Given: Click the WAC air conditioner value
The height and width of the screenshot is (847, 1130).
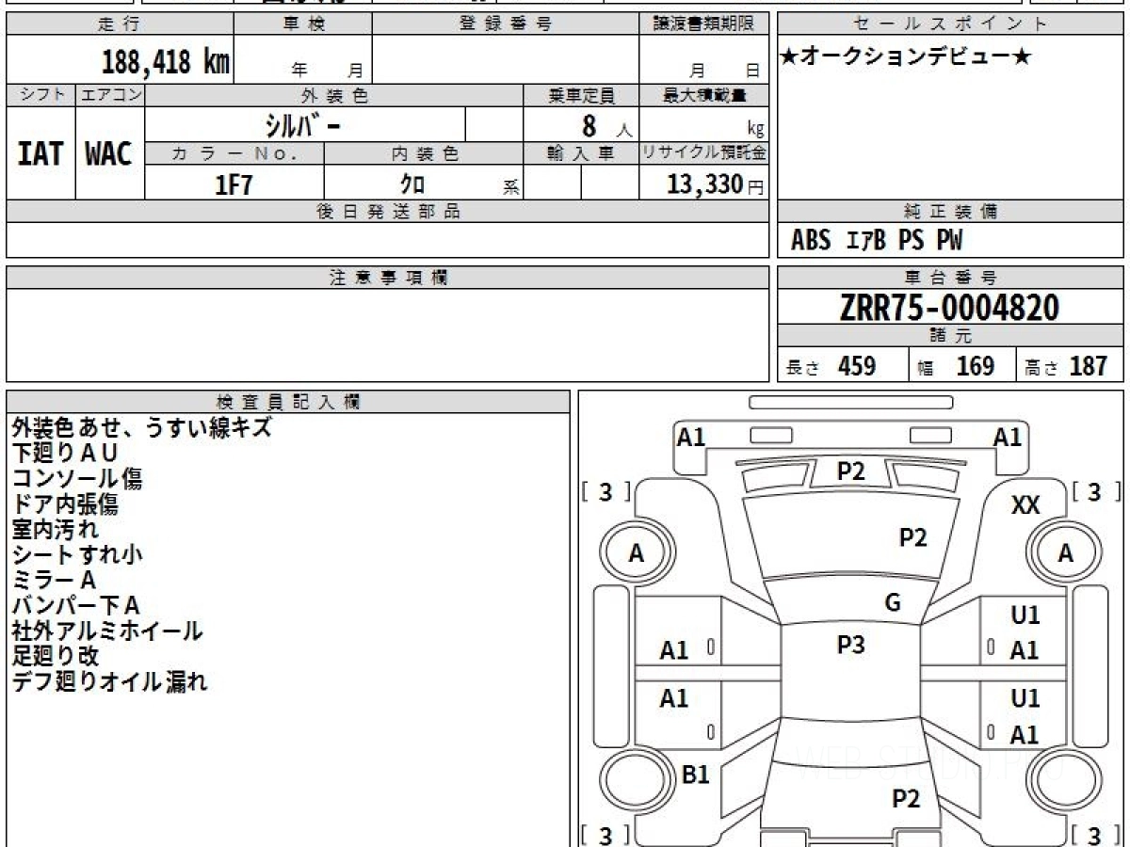Looking at the screenshot, I should click(109, 154).
